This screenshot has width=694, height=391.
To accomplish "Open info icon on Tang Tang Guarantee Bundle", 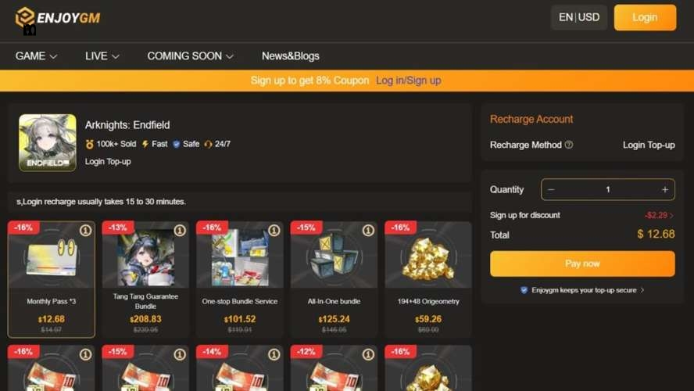I will click(180, 230).
